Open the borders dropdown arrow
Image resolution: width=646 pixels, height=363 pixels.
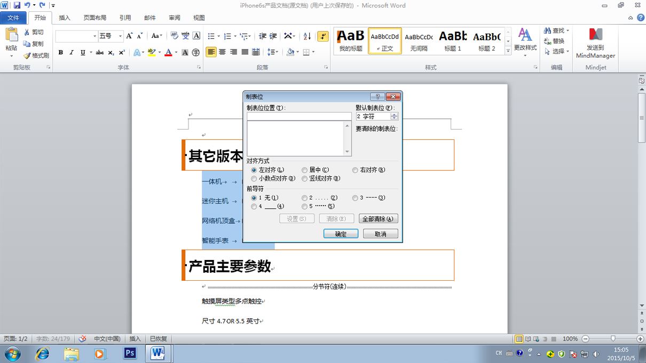[x=313, y=52]
